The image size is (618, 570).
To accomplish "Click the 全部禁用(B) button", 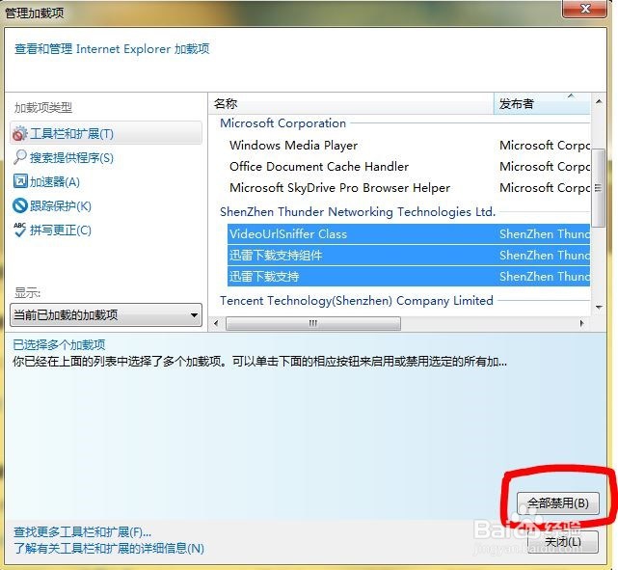I will pyautogui.click(x=558, y=503).
